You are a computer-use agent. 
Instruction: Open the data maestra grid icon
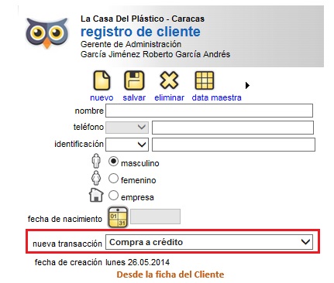(x=204, y=80)
